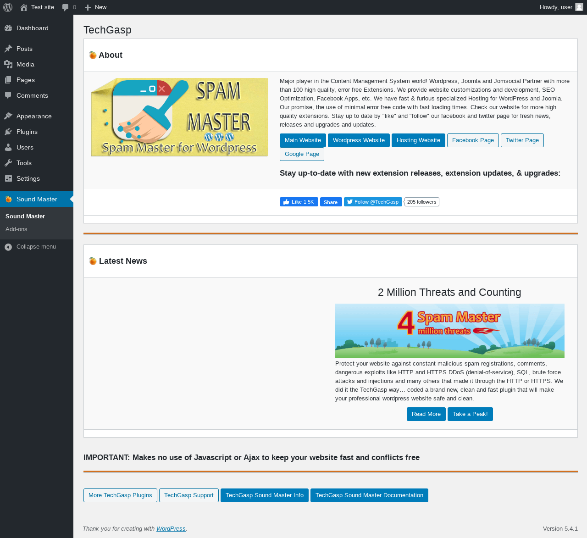The image size is (587, 538).
Task: Select the Sound Master submenu entry
Action: point(25,216)
